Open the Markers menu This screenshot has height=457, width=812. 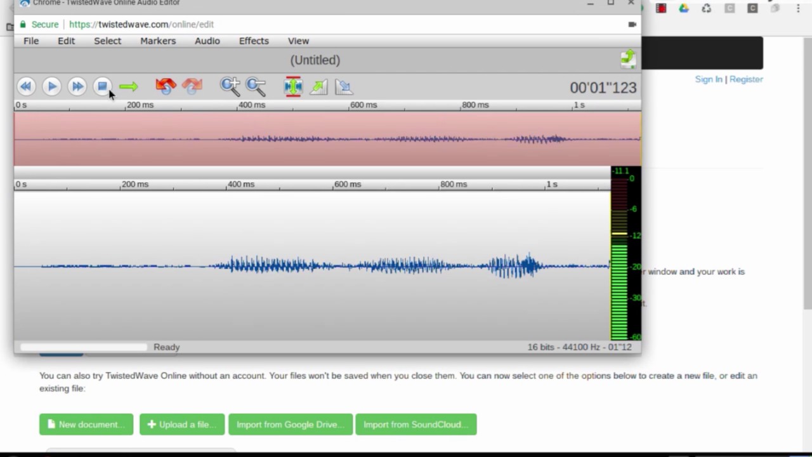158,41
